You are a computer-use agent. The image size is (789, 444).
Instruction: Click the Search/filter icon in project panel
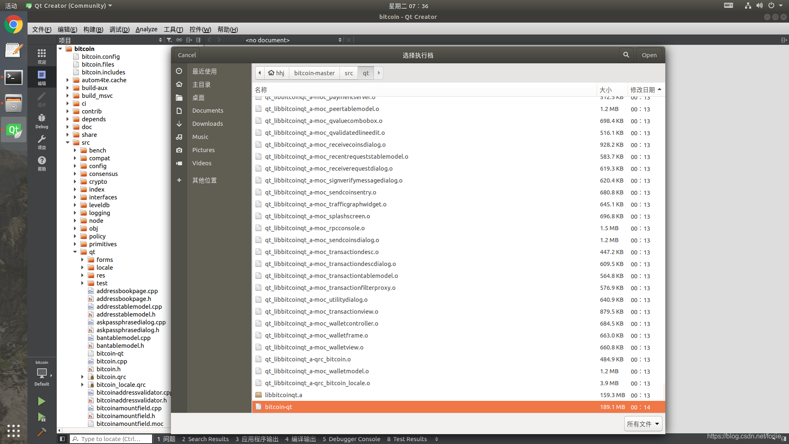(170, 40)
